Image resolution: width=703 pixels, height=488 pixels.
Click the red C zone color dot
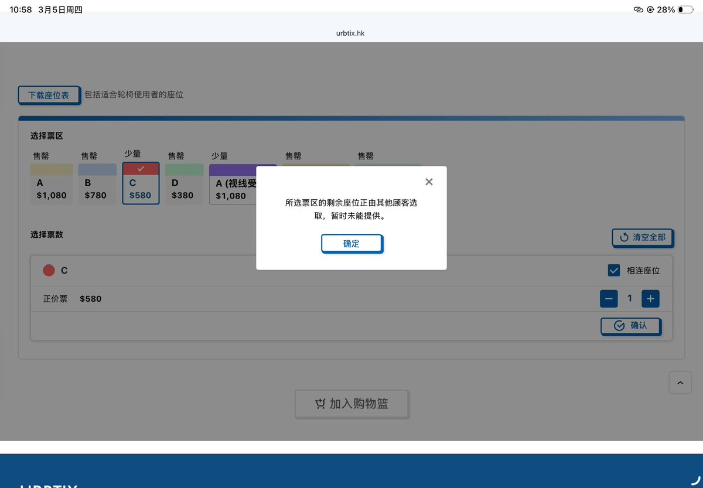click(x=49, y=271)
